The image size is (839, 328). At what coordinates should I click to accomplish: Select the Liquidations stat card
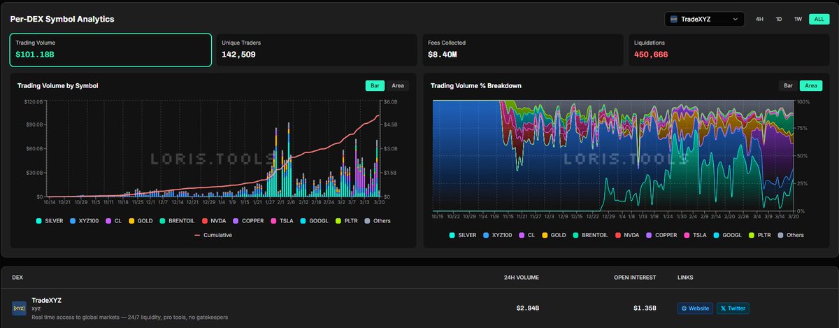pyautogui.click(x=728, y=50)
